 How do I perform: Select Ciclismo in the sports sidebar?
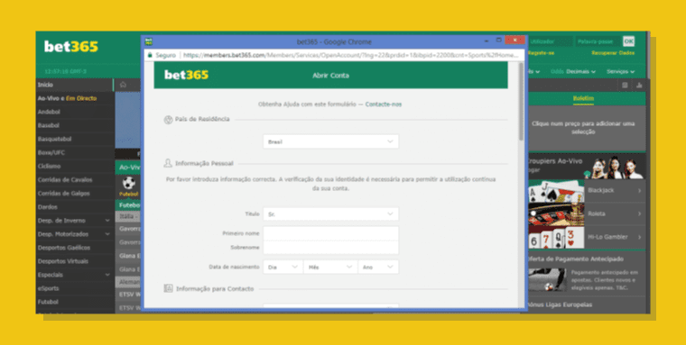[75, 166]
